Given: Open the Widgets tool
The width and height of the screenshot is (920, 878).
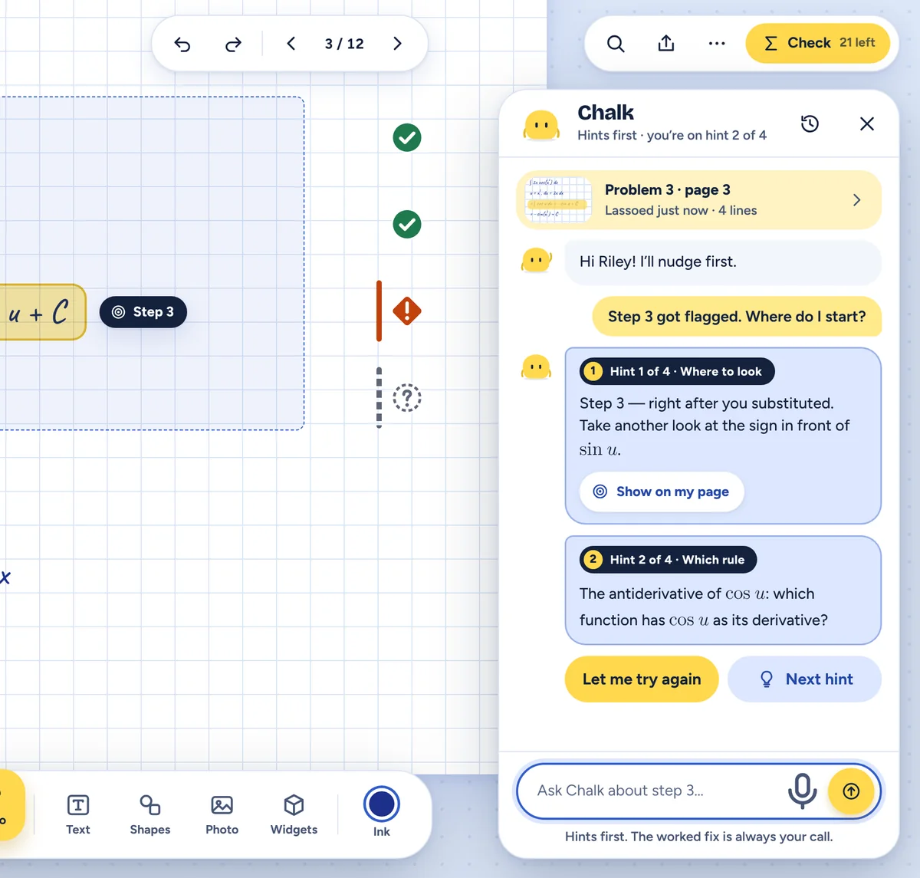Looking at the screenshot, I should click(294, 814).
